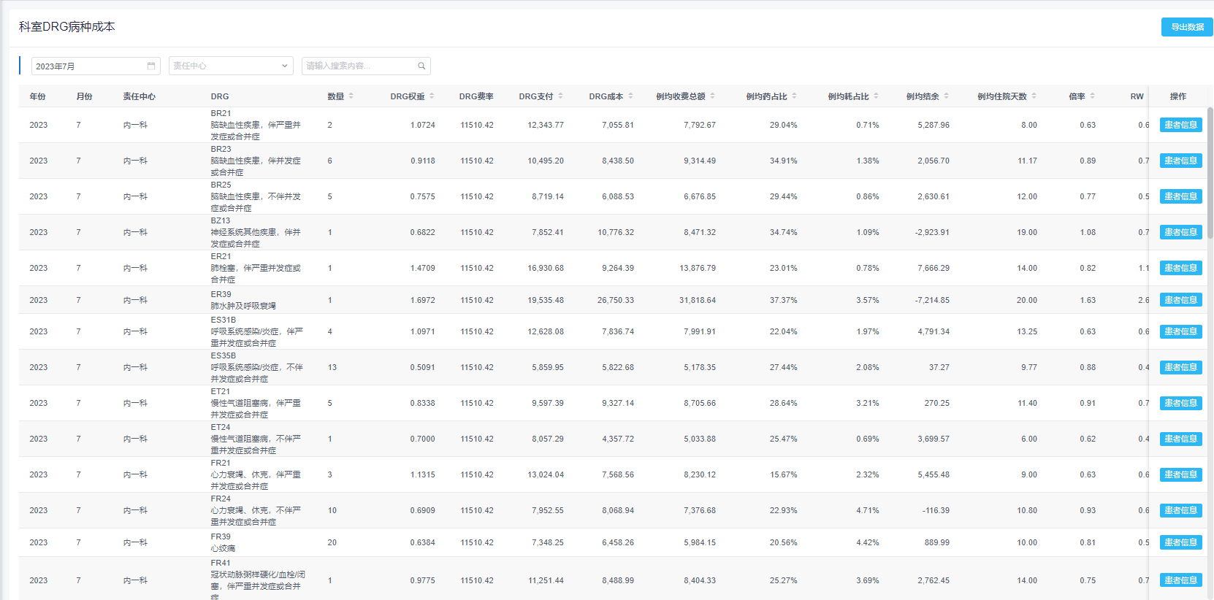Open the 2023年7月 month picker

coord(89,66)
